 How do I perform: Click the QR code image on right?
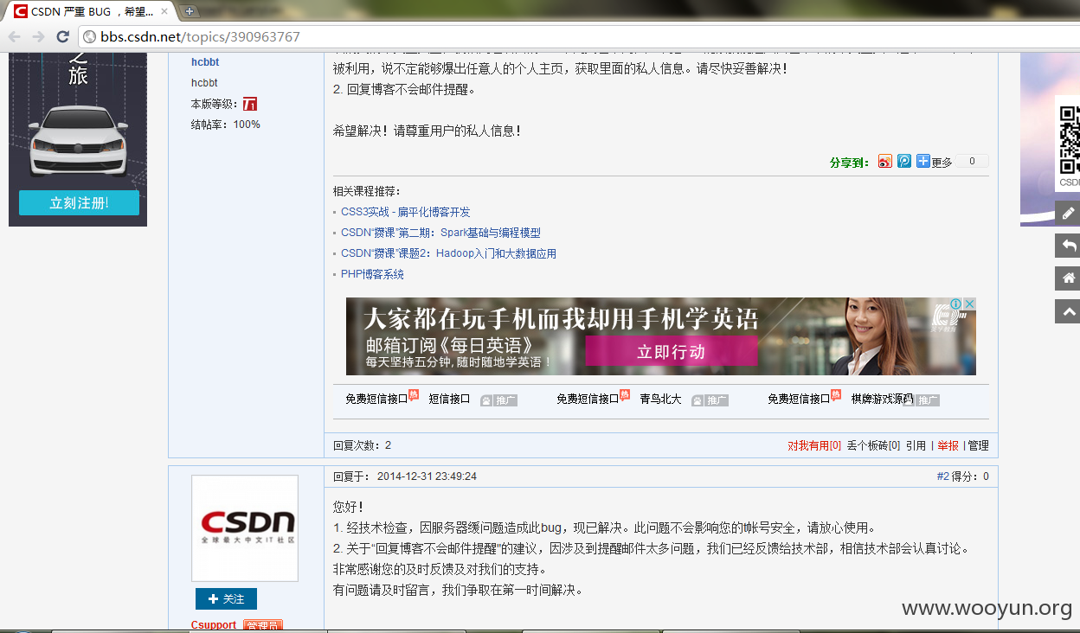coord(1070,140)
